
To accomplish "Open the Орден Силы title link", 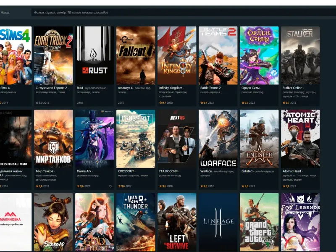I will [250, 88].
